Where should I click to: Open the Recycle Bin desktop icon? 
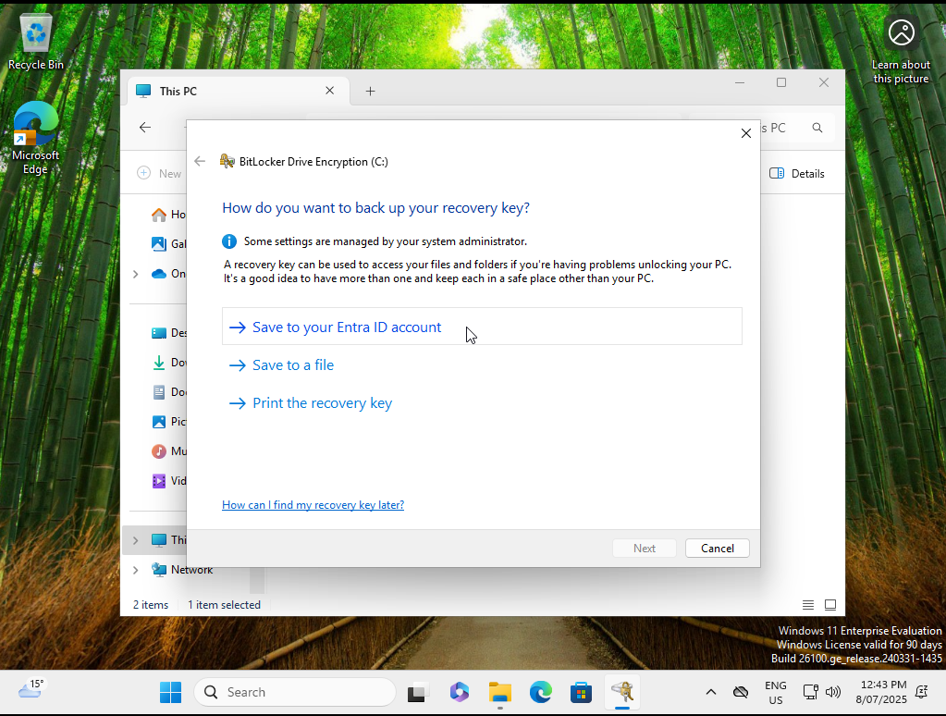[36, 43]
